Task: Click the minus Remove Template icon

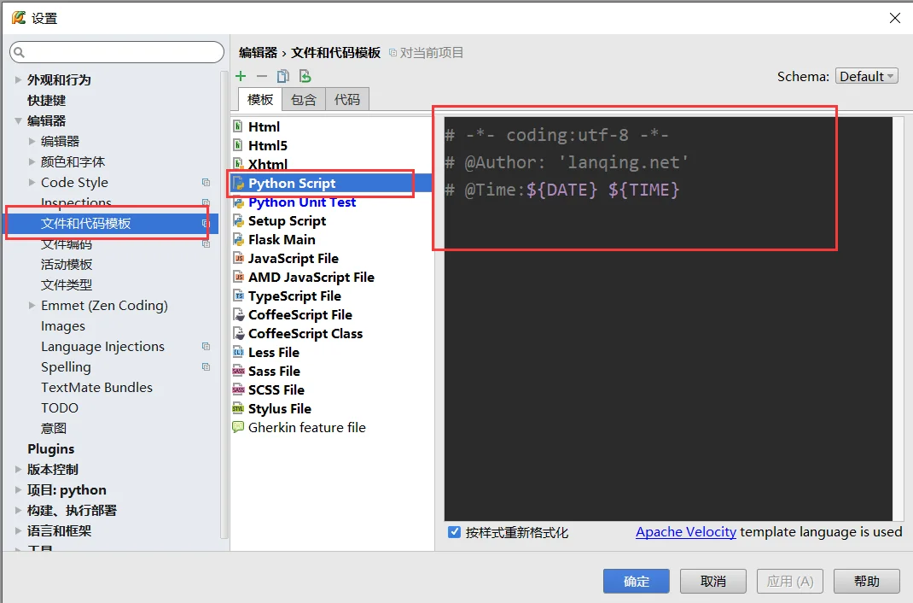Action: coord(262,76)
